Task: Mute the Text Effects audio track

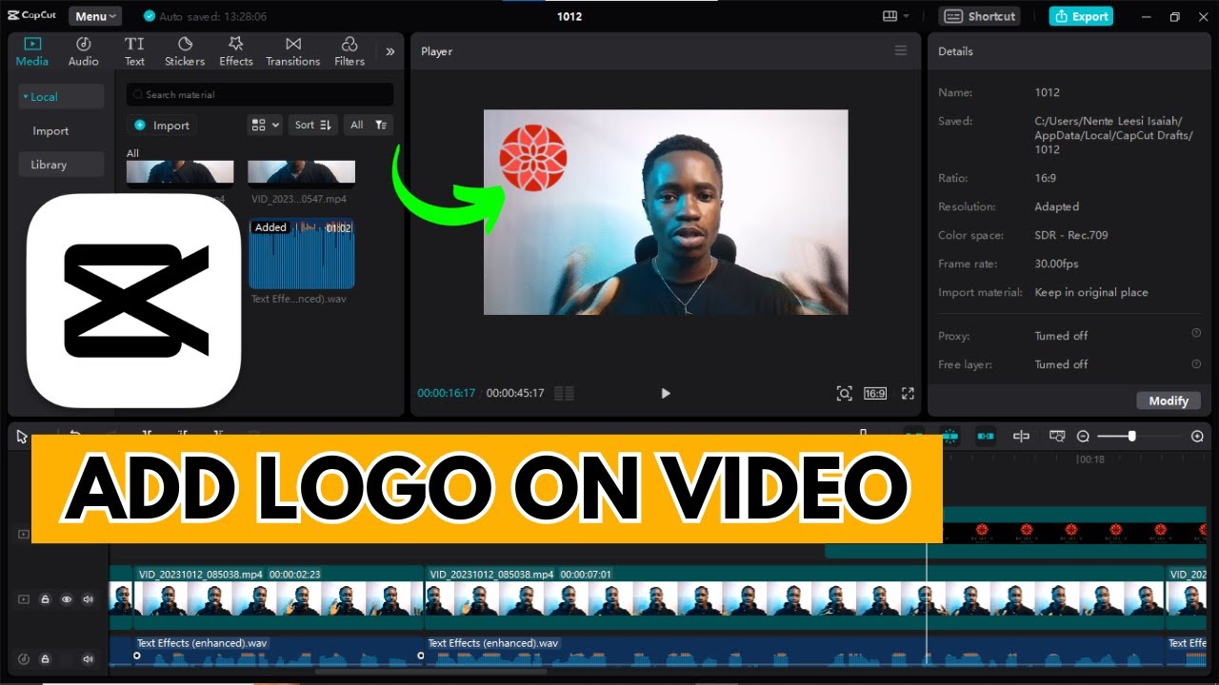Action: coord(88,658)
